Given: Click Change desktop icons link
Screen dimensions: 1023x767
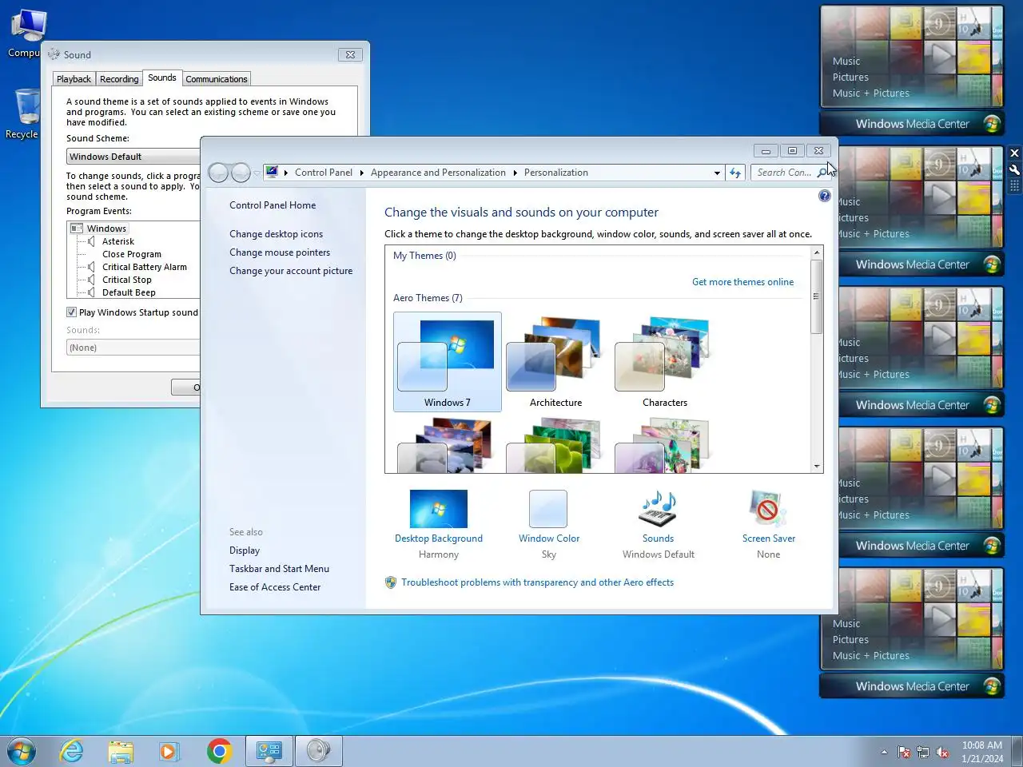Looking at the screenshot, I should click(x=277, y=234).
